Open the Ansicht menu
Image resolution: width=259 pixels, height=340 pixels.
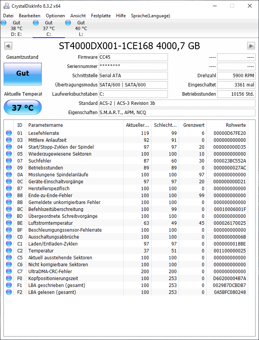(x=78, y=16)
